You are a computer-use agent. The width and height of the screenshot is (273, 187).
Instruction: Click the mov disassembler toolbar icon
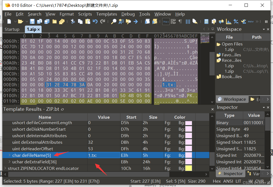coord(251,22)
